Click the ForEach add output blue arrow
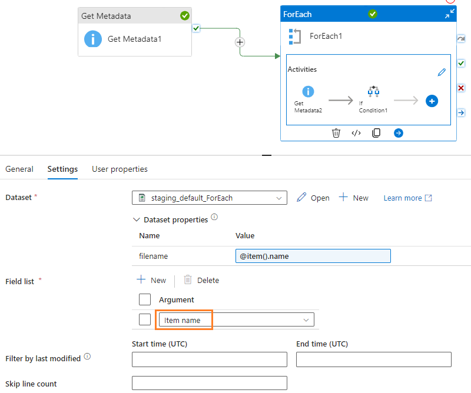Image resolution: width=471 pixels, height=393 pixels. point(399,133)
